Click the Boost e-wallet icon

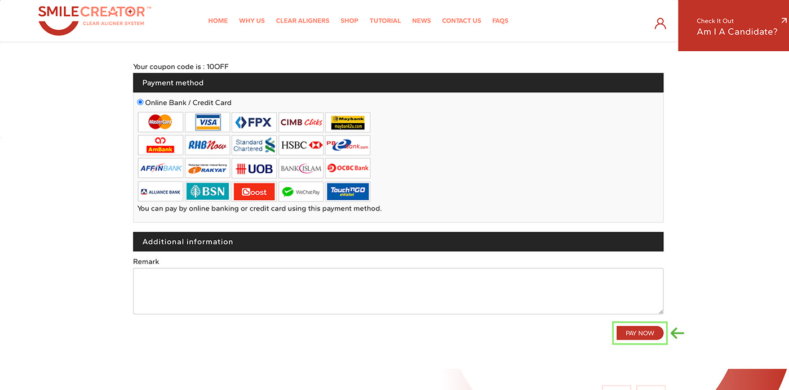click(254, 192)
